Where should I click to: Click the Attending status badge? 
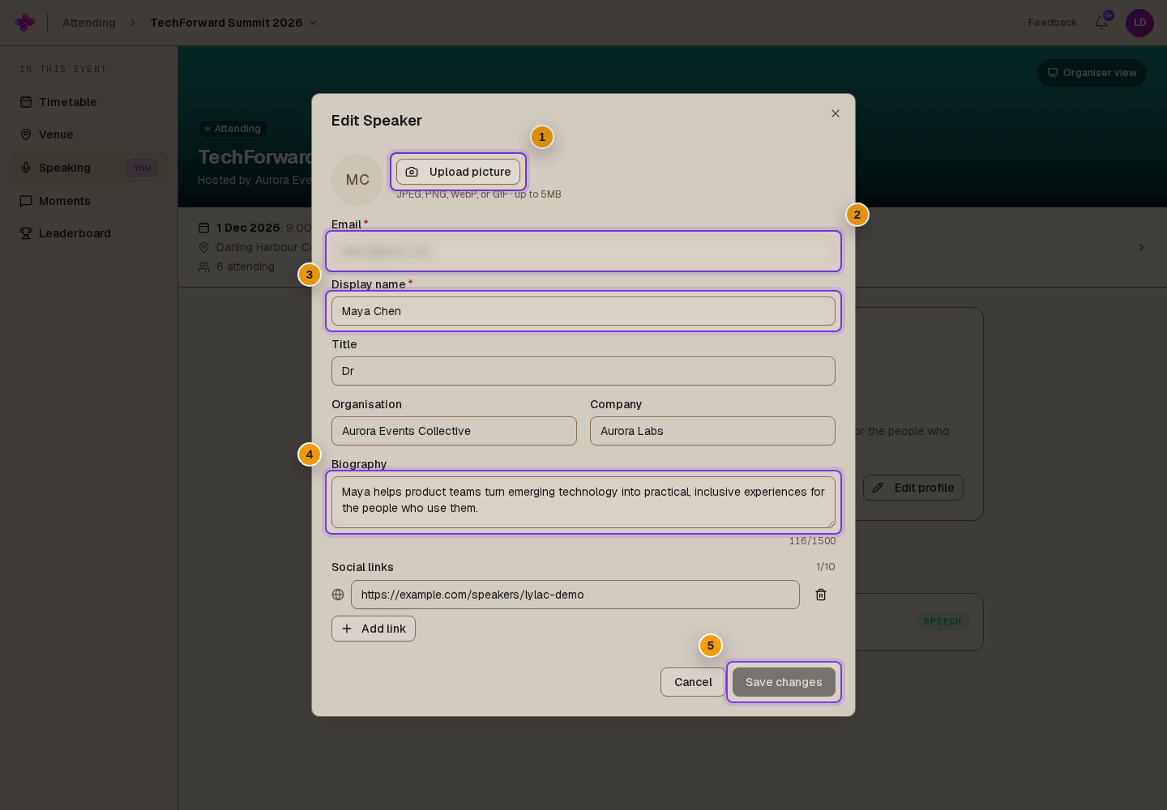point(233,129)
